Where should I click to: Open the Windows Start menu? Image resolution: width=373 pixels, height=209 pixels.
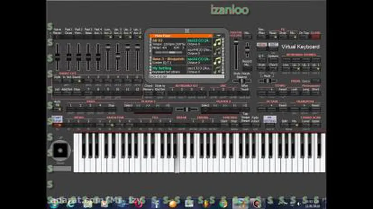[54, 204]
